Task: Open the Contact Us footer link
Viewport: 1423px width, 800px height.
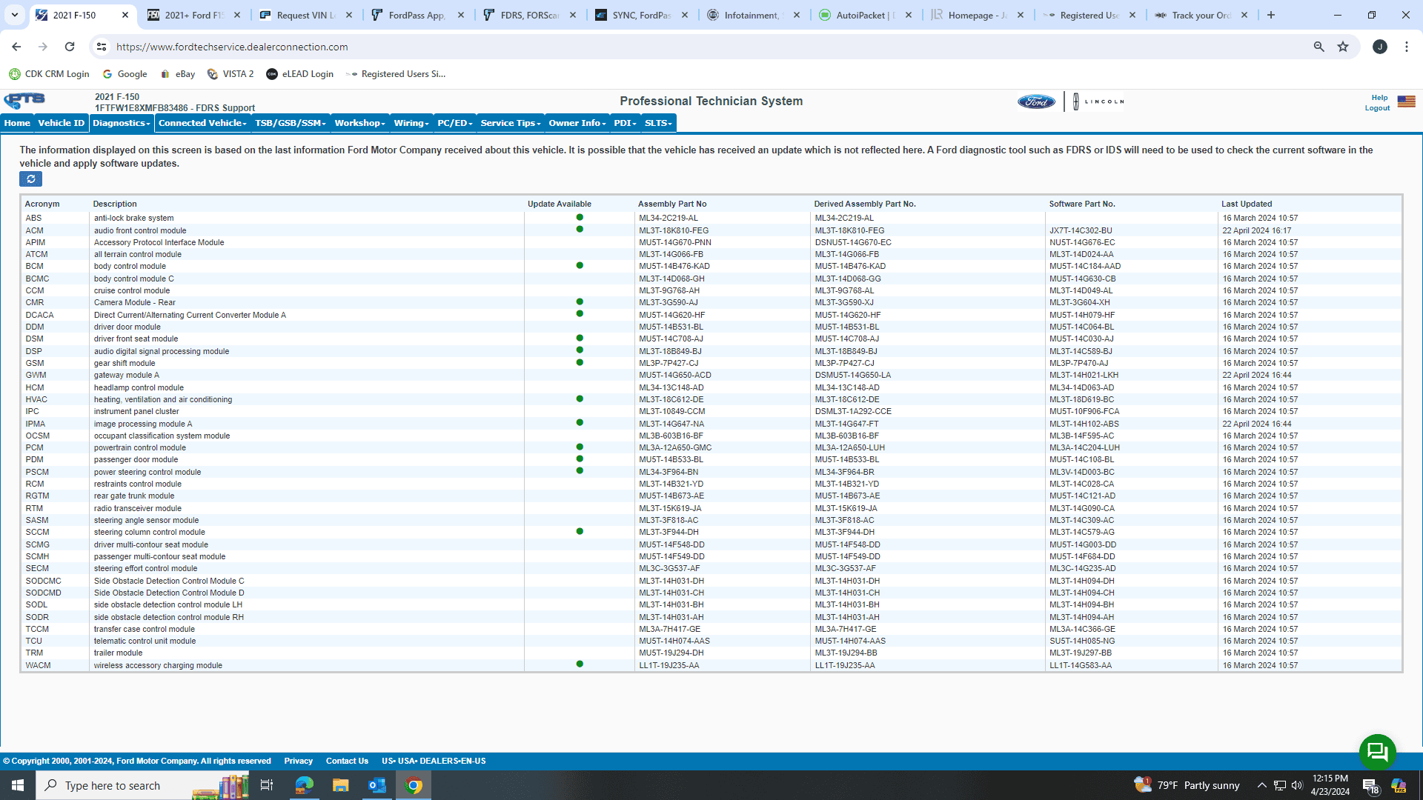Action: click(347, 761)
